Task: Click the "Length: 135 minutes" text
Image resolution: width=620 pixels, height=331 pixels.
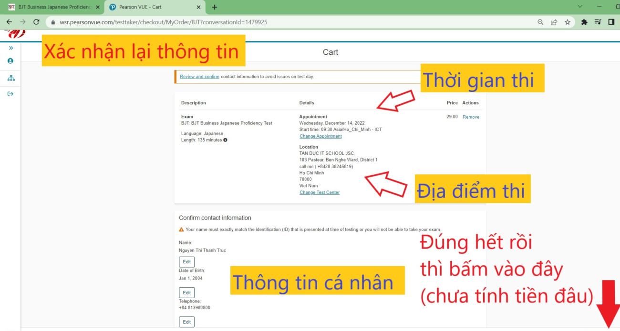Action: pyautogui.click(x=201, y=140)
